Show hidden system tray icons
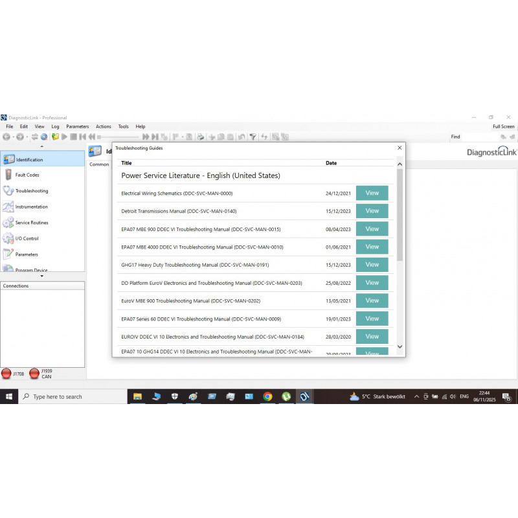This screenshot has height=518, width=518. coord(417,396)
